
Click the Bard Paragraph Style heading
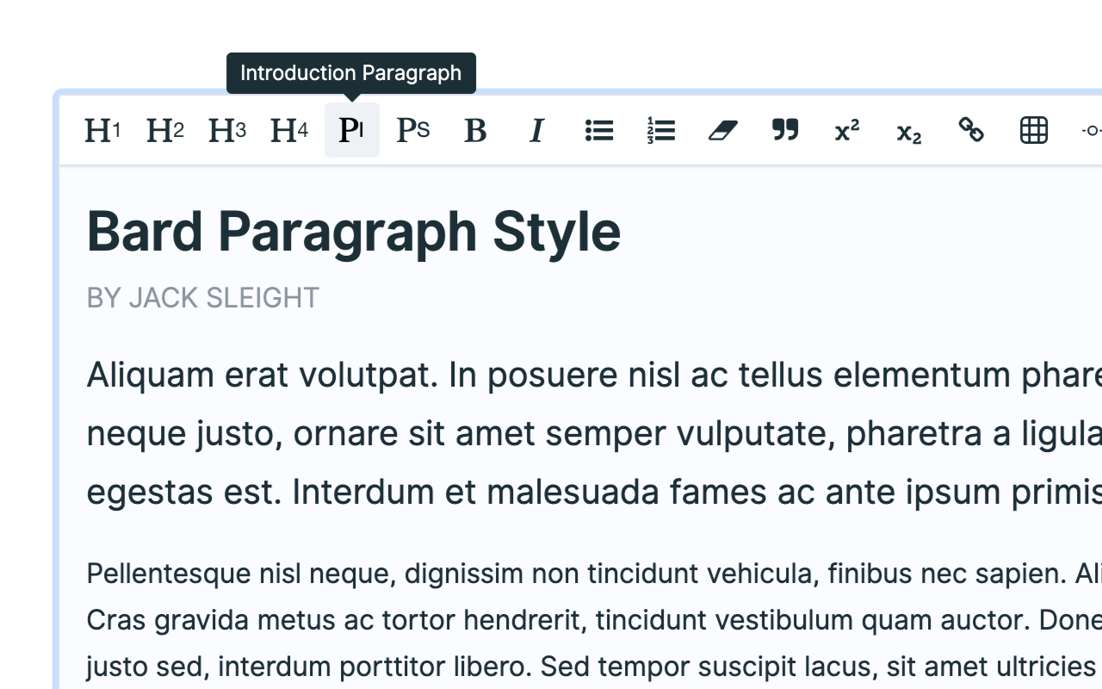click(354, 233)
